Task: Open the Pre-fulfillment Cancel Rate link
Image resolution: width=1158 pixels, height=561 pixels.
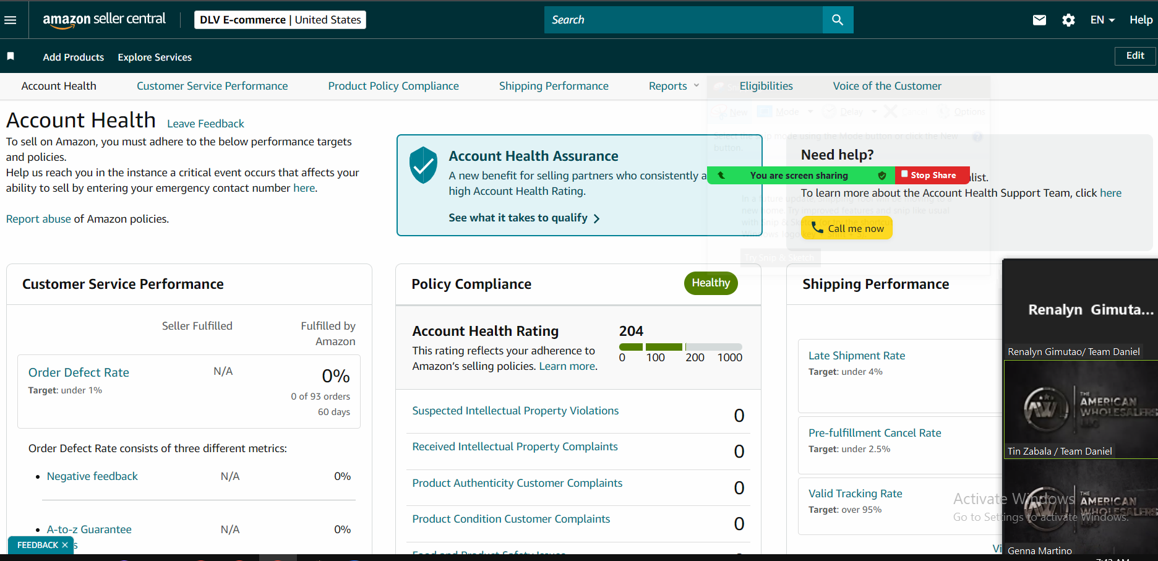Action: pos(875,433)
